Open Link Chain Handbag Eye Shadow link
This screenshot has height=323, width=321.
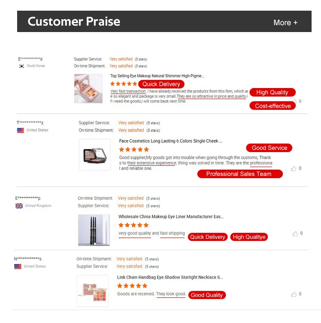pyautogui.click(x=170, y=277)
